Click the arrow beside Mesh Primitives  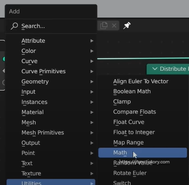(x=92, y=133)
